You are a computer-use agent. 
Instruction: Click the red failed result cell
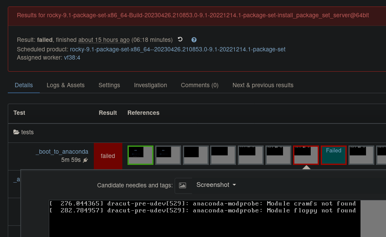click(x=108, y=156)
